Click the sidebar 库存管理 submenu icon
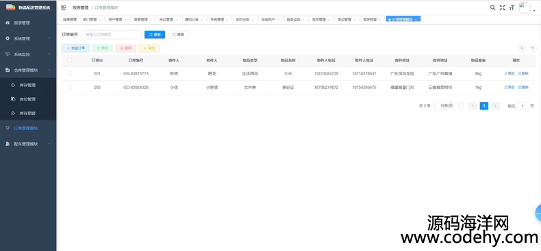The height and width of the screenshot is (251, 541). click(13, 85)
